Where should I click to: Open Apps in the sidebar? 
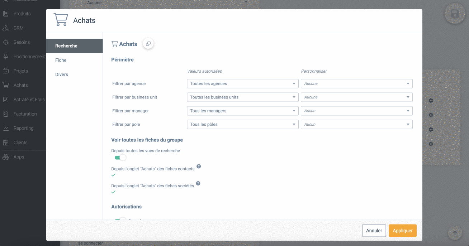(x=19, y=157)
